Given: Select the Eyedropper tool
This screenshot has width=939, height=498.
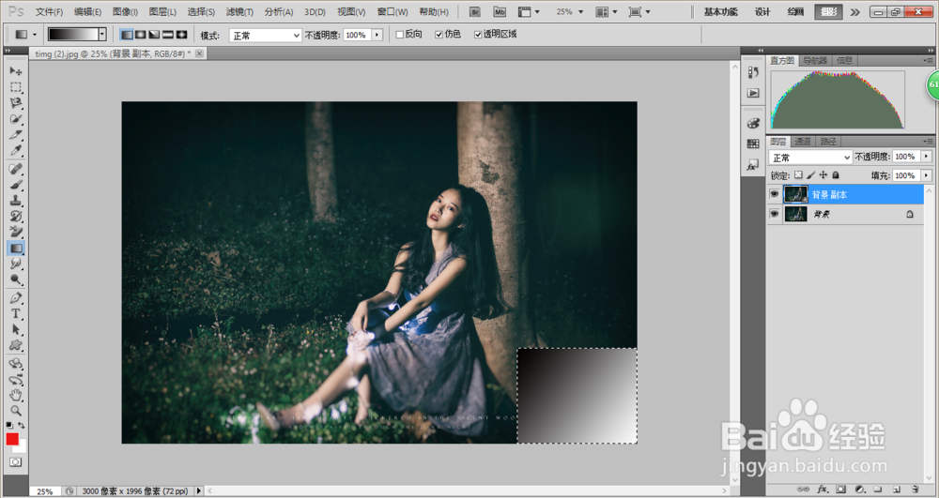Looking at the screenshot, I should pyautogui.click(x=16, y=150).
